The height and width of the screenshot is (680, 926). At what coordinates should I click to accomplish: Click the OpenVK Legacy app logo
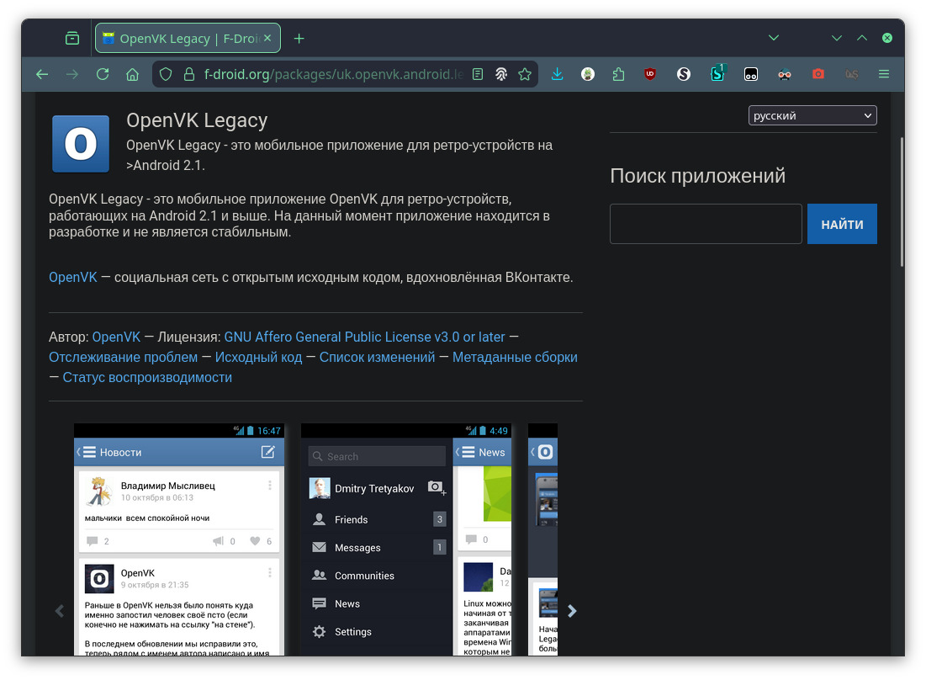[81, 144]
